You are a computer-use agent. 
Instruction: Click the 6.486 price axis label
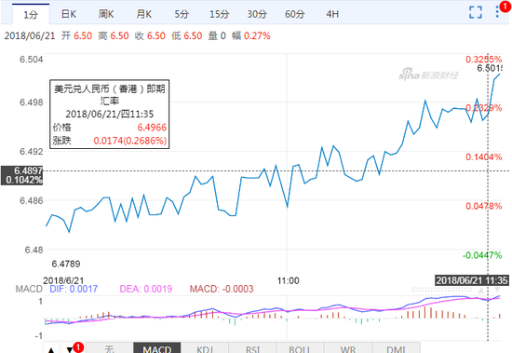(x=32, y=200)
